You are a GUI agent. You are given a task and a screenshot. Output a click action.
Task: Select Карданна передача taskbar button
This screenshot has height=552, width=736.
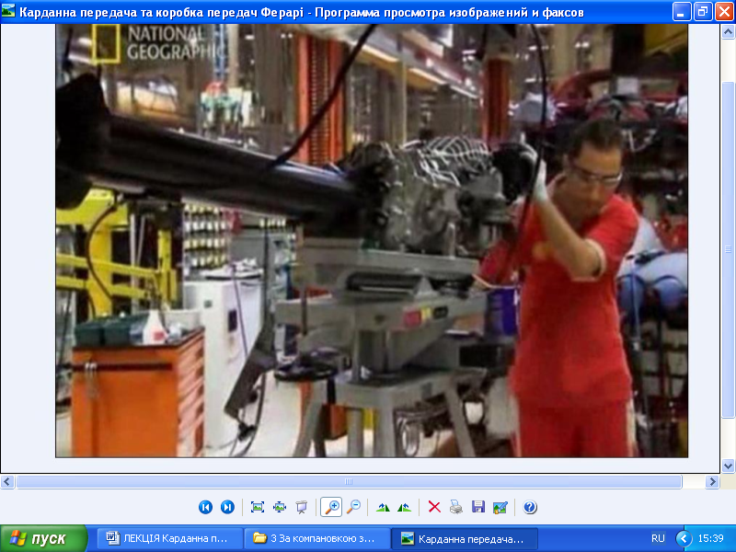tap(465, 538)
